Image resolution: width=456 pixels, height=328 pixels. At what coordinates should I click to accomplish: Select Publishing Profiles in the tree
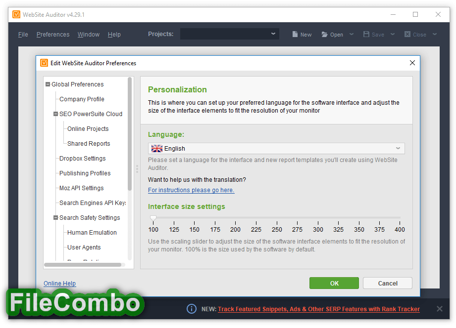pyautogui.click(x=85, y=173)
